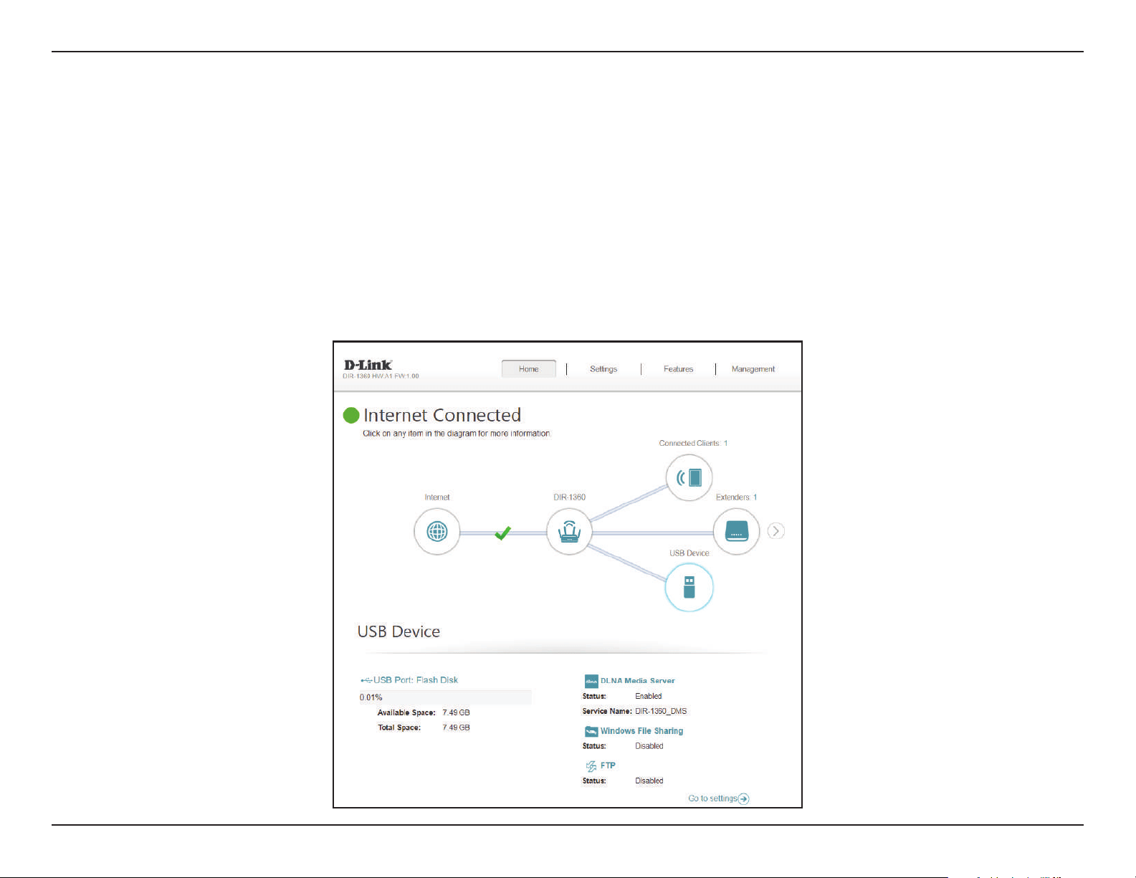
Task: Expand diagram with right chevron arrow
Action: pyautogui.click(x=775, y=531)
